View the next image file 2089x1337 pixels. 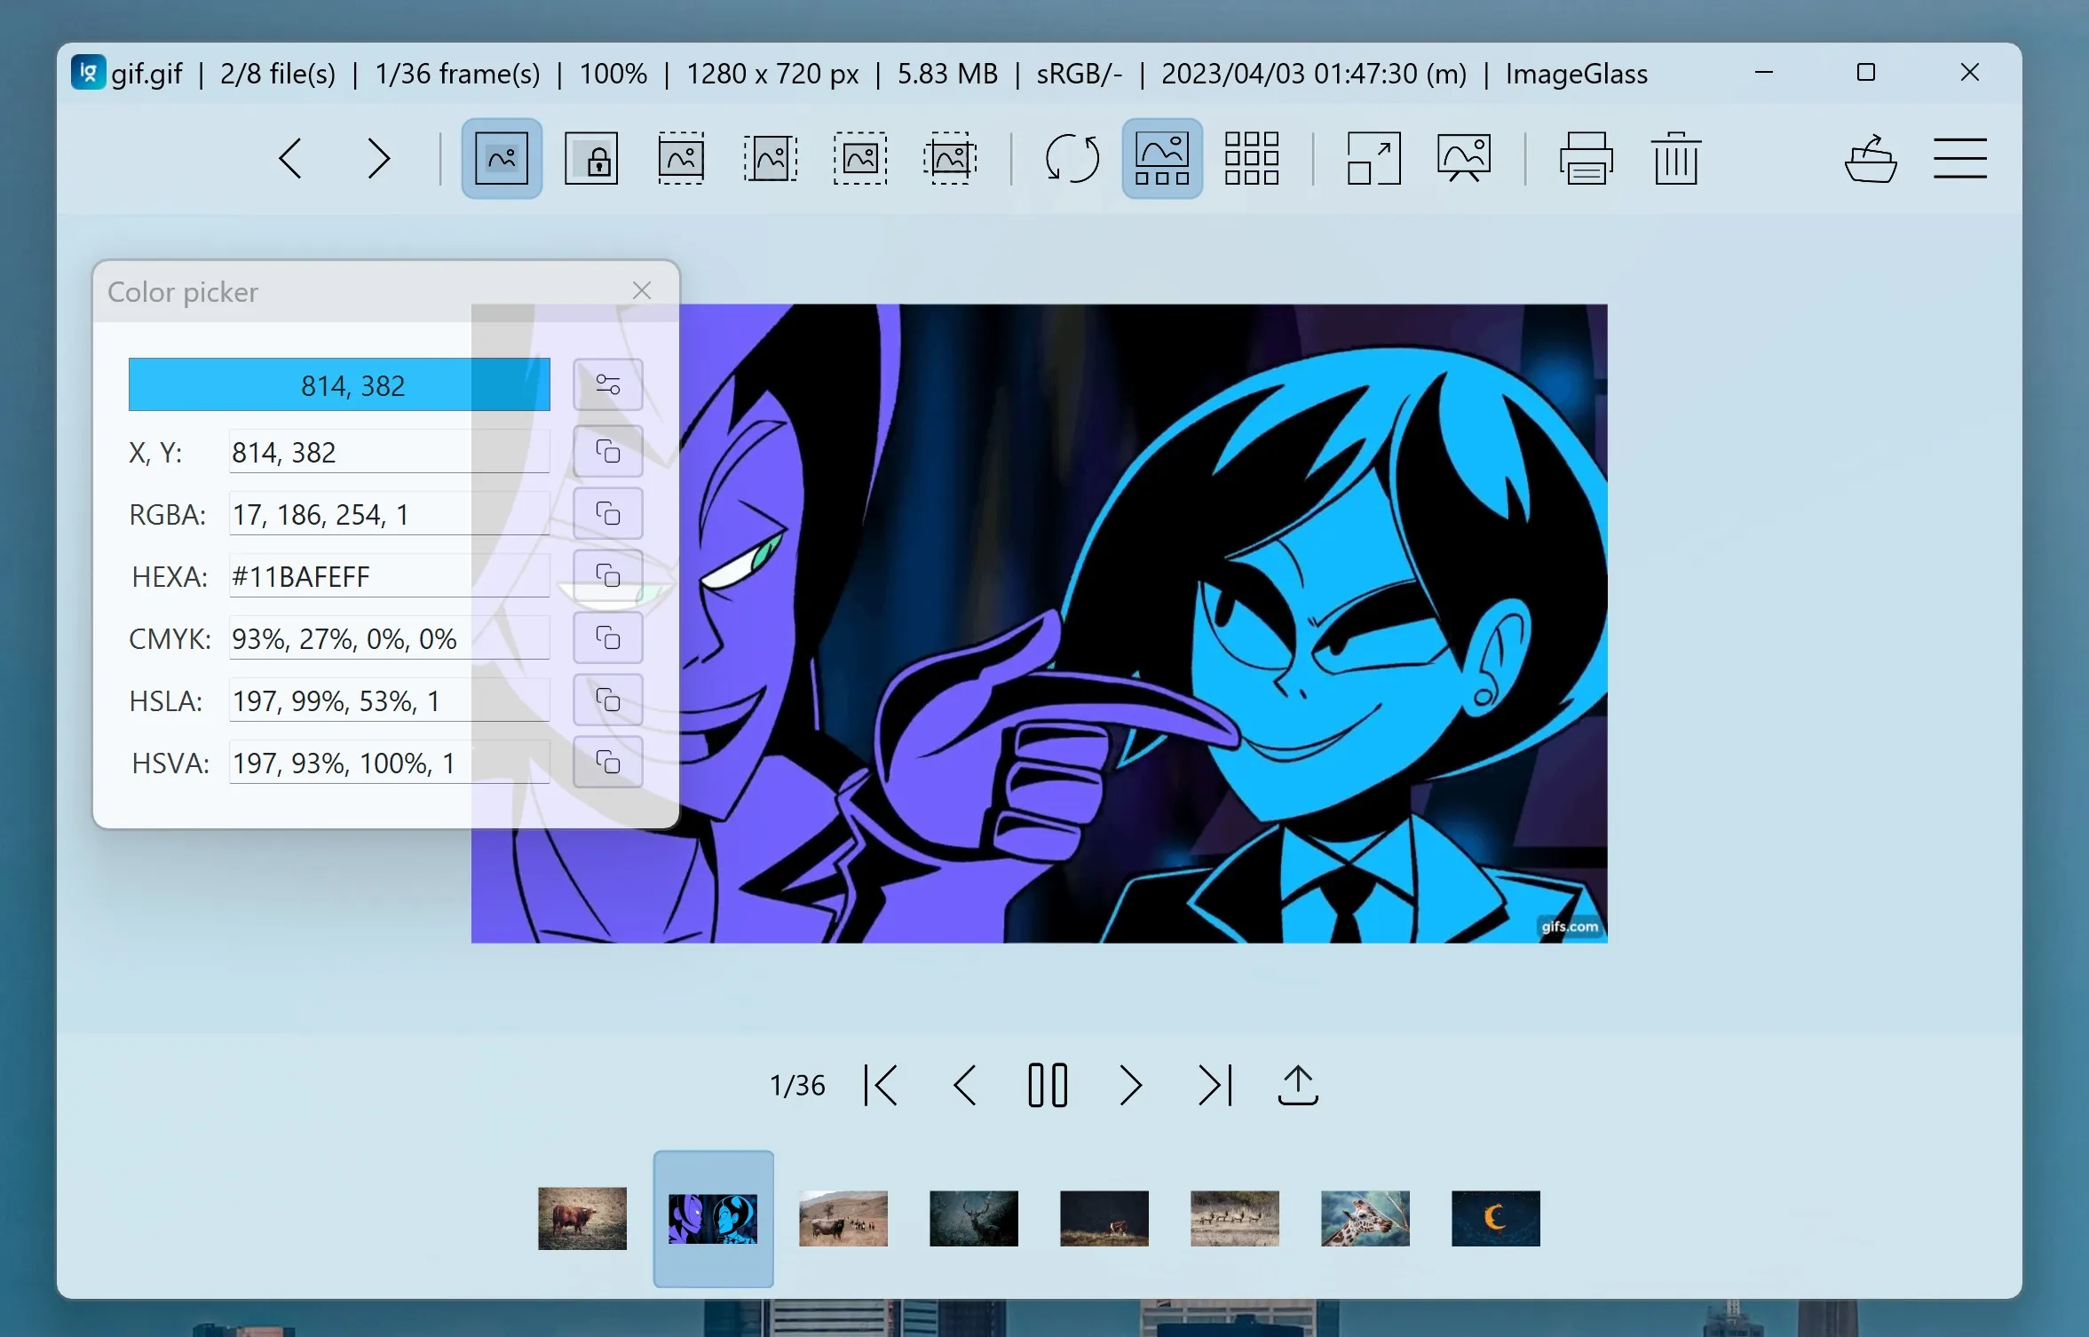[379, 159]
